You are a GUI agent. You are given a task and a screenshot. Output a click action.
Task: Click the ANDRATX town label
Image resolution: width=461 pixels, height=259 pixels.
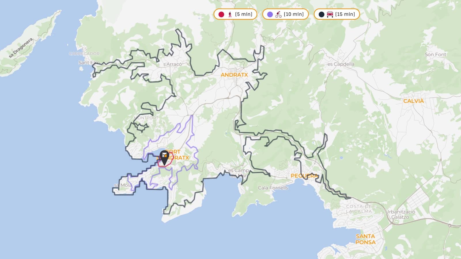pos(234,75)
